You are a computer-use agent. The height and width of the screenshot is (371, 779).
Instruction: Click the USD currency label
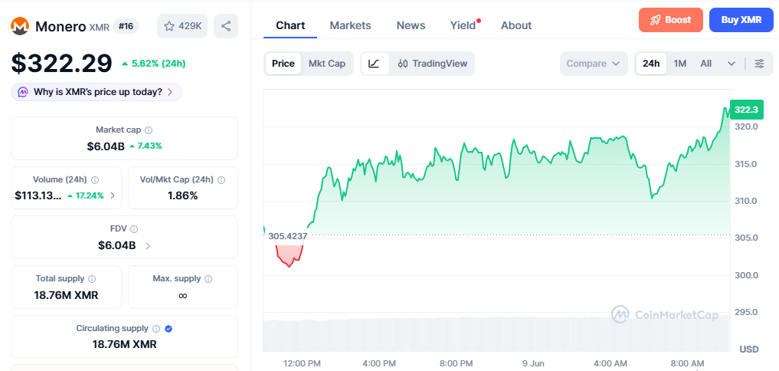748,349
